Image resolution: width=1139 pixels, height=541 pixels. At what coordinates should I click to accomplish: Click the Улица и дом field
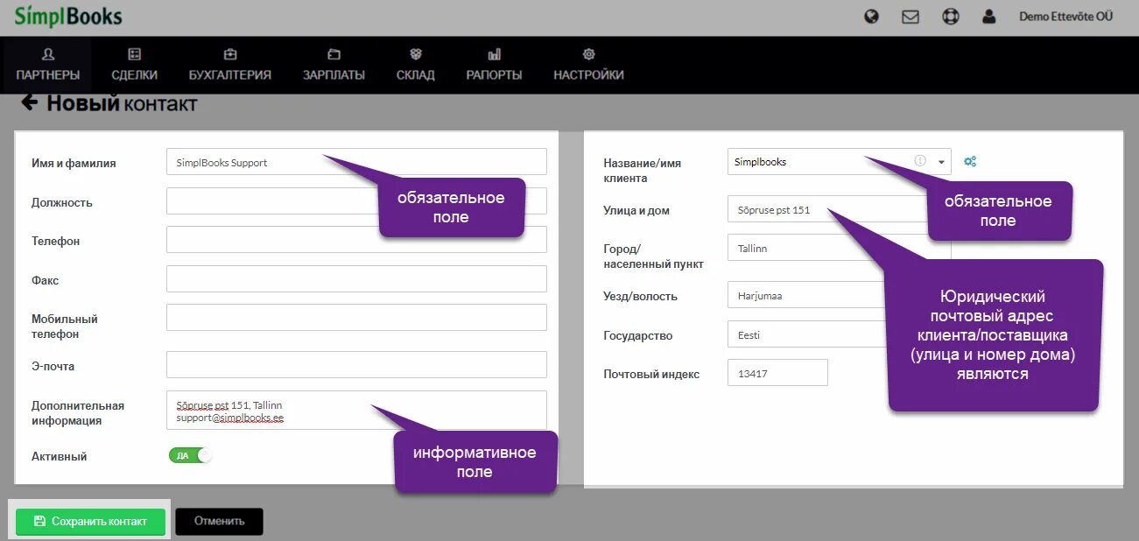point(839,210)
